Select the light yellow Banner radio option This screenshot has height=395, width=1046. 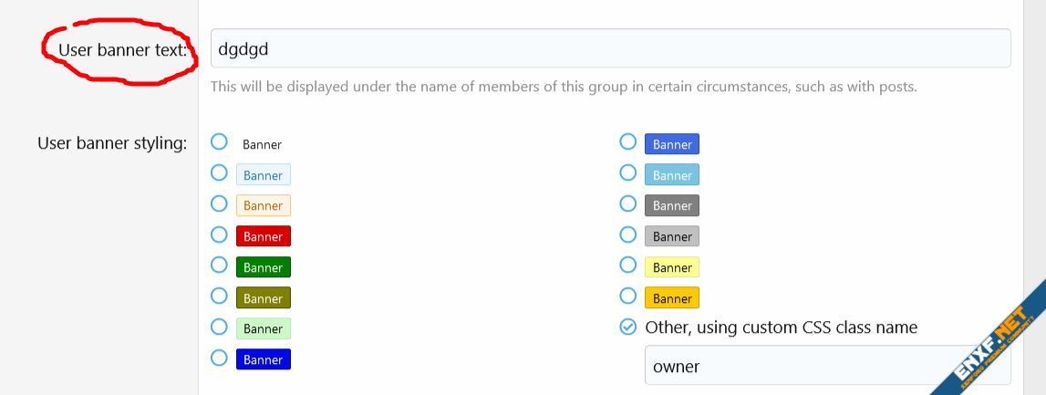coord(627,265)
